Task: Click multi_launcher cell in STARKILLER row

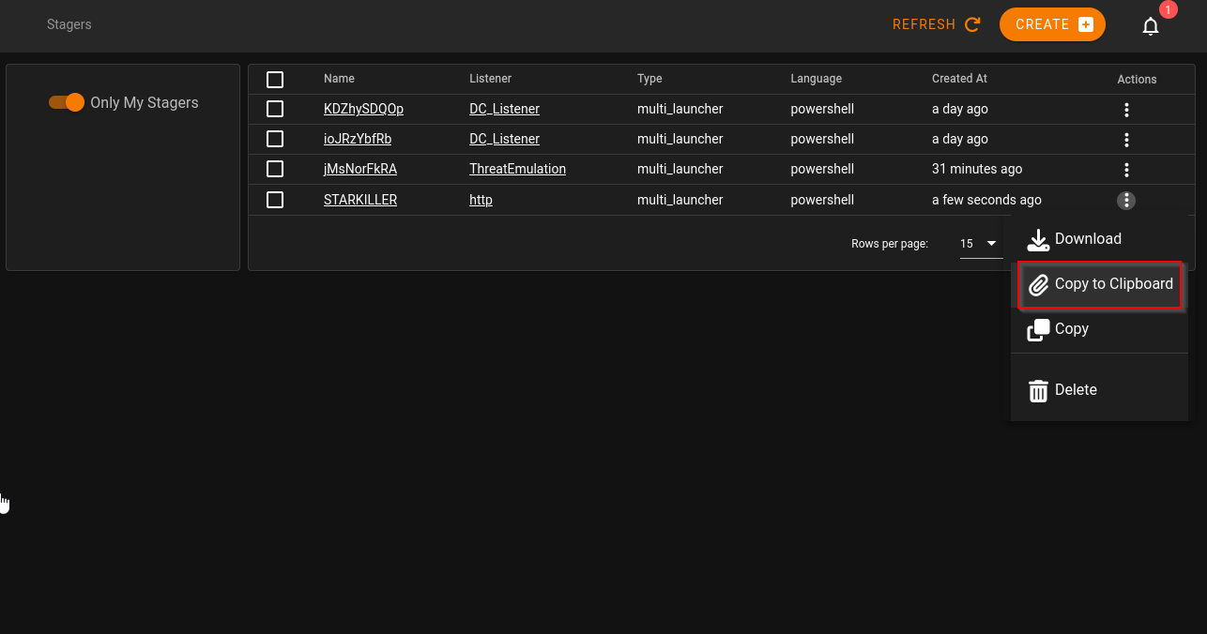Action: (x=680, y=200)
